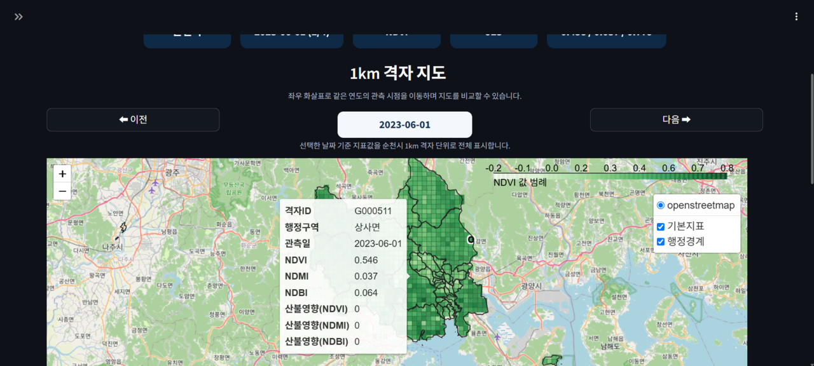Click the 2023-06-01 date display box
This screenshot has height=366, width=814.
pos(404,125)
